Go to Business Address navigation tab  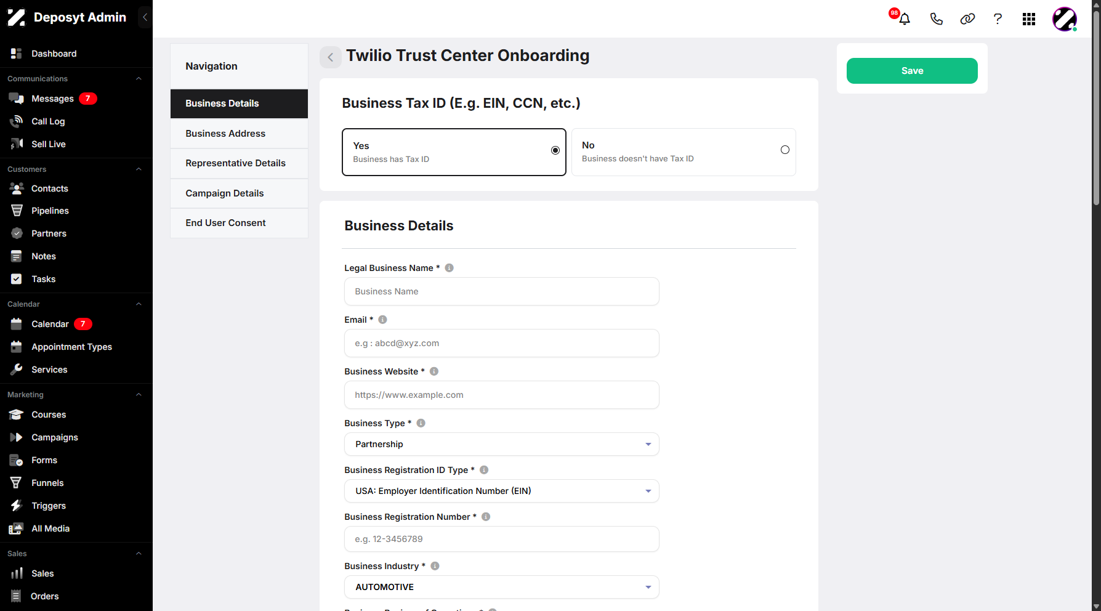pyautogui.click(x=239, y=134)
